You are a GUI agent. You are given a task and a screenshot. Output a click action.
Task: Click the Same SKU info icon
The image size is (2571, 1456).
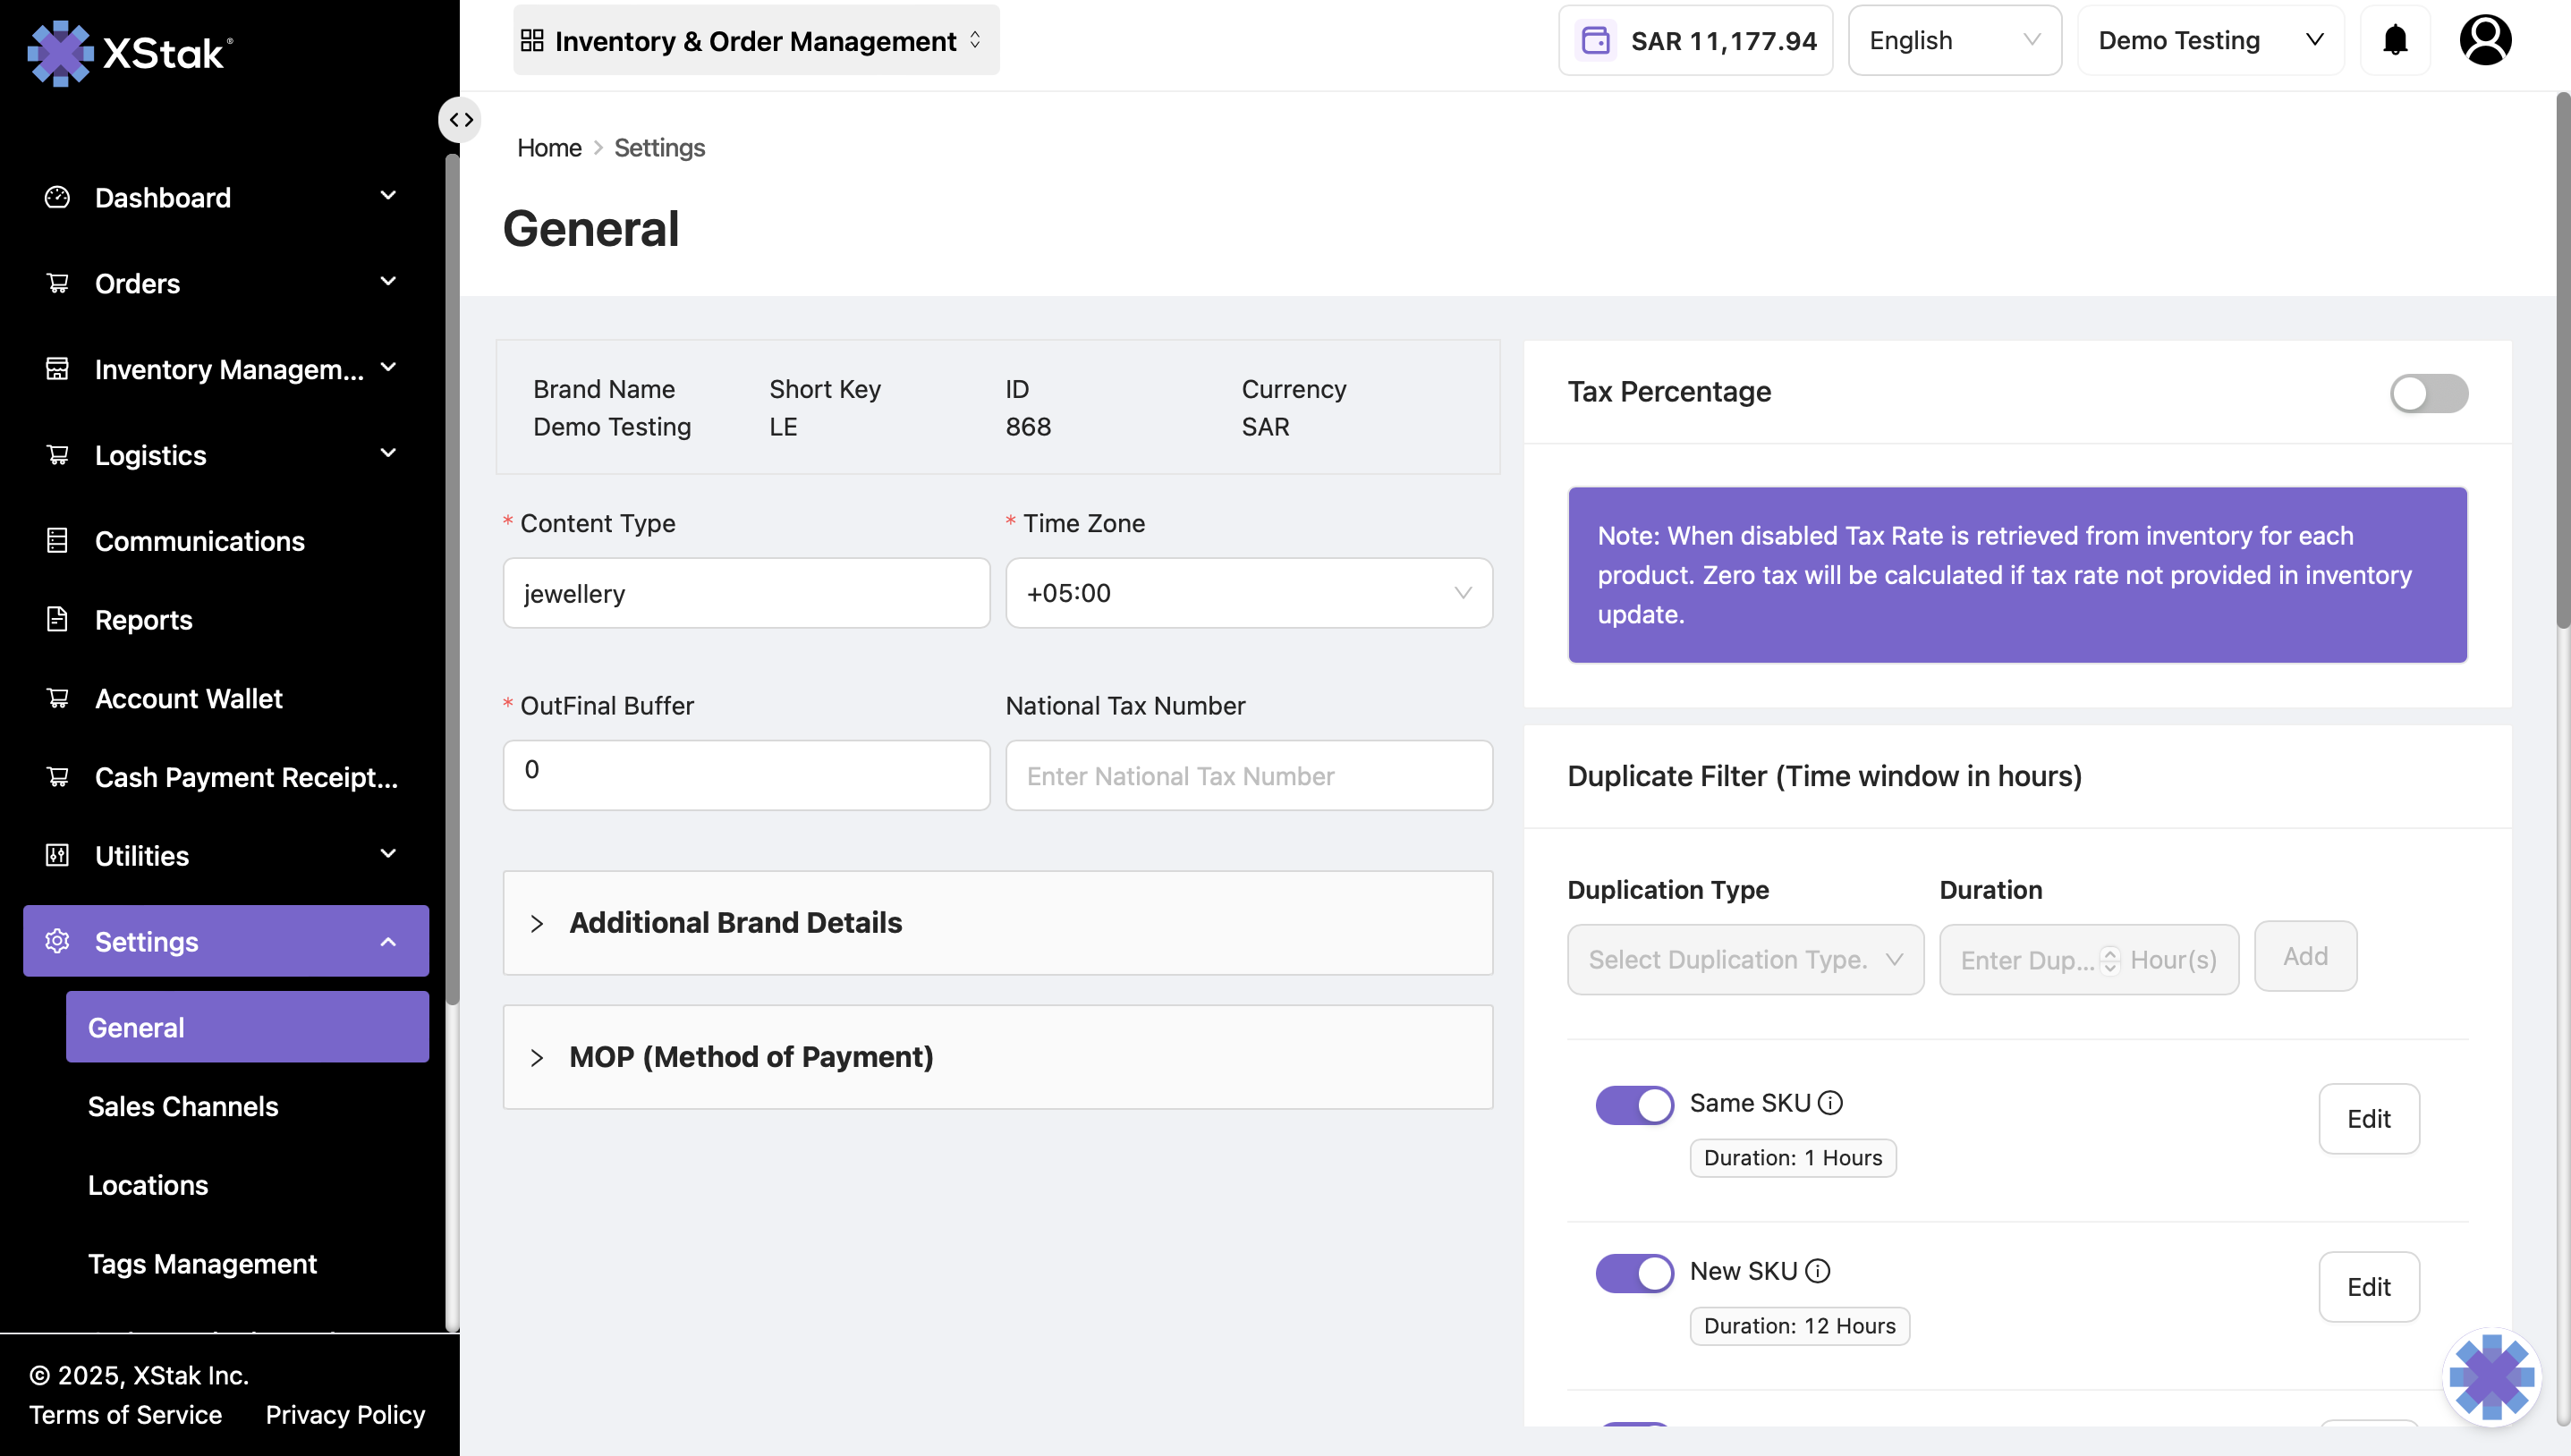(x=1830, y=1103)
